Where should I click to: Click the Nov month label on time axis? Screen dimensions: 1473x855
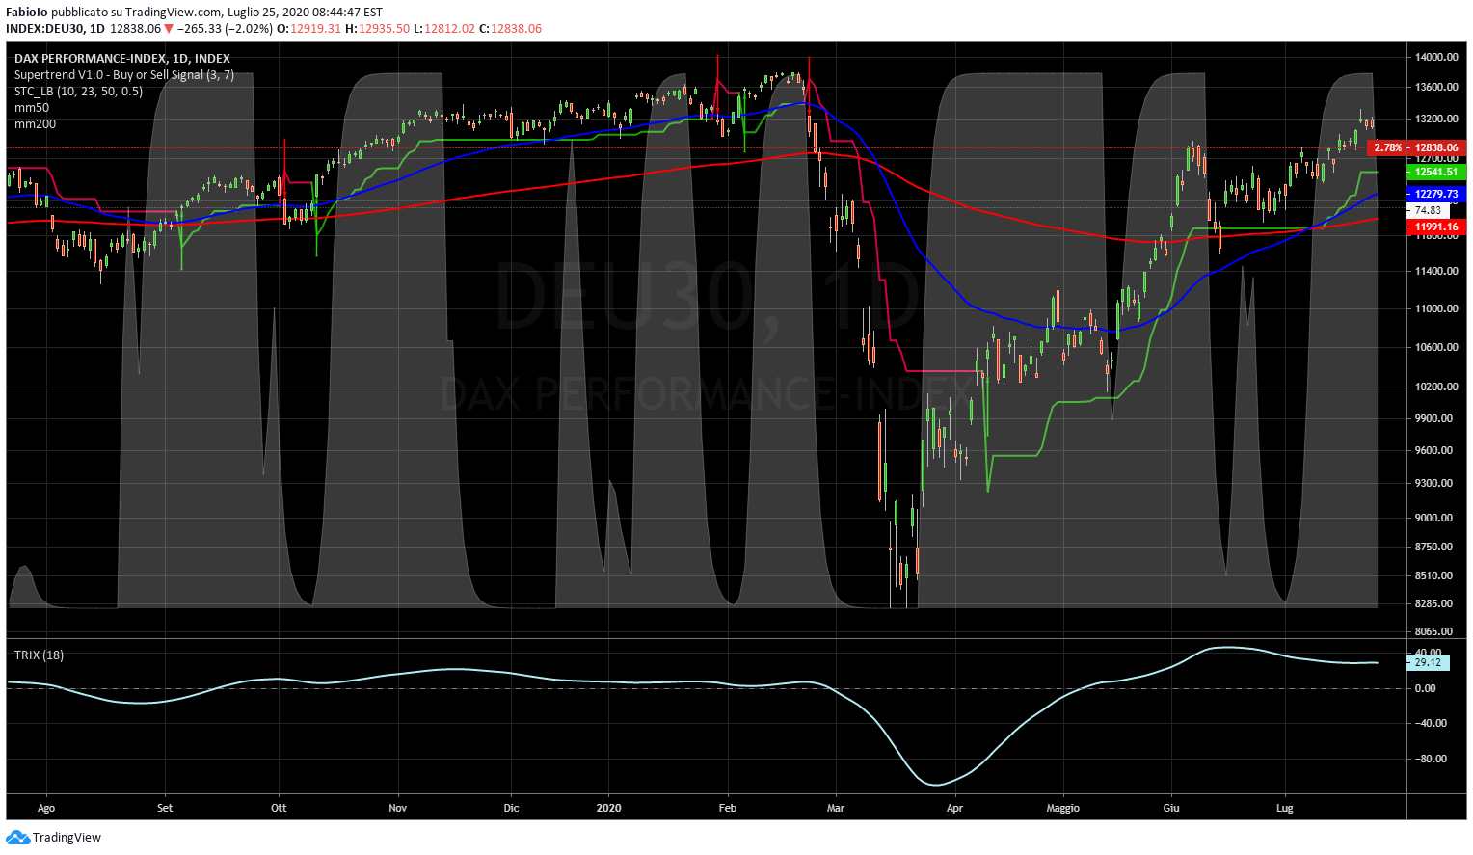tap(398, 809)
